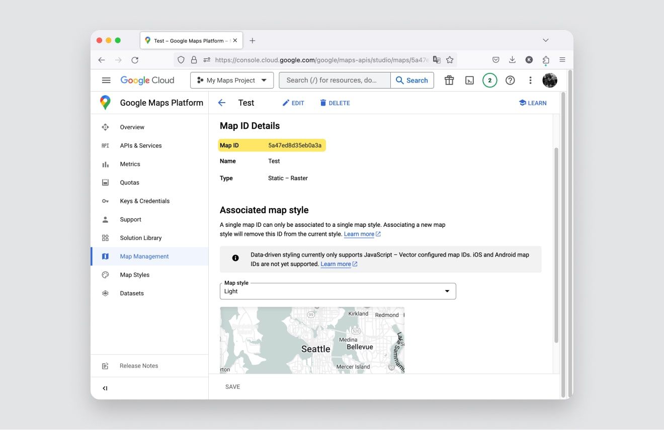The image size is (664, 430).
Task: Open Support in the sidebar
Action: click(x=149, y=219)
